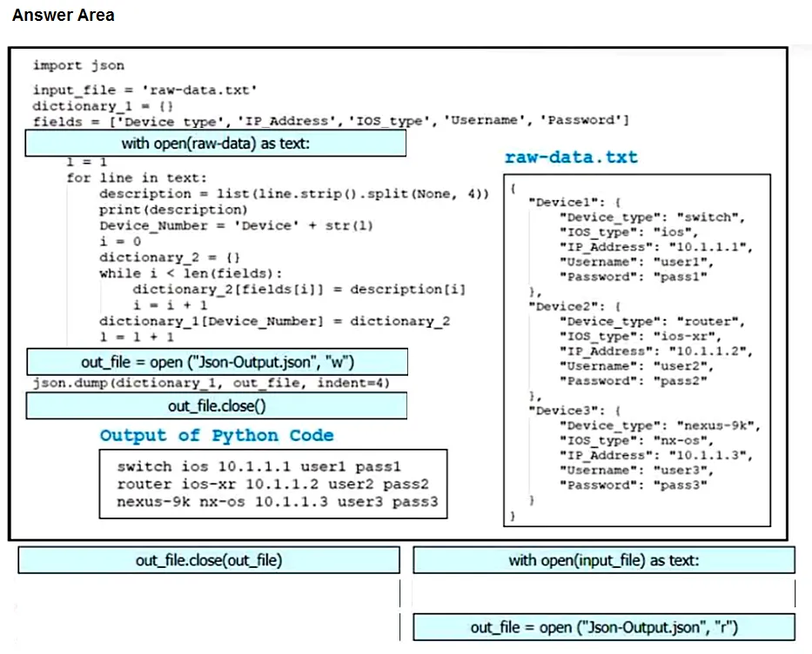Image resolution: width=812 pixels, height=654 pixels.
Task: Click the input_file = 'raw-data.txt' assignment line
Action: click(145, 90)
